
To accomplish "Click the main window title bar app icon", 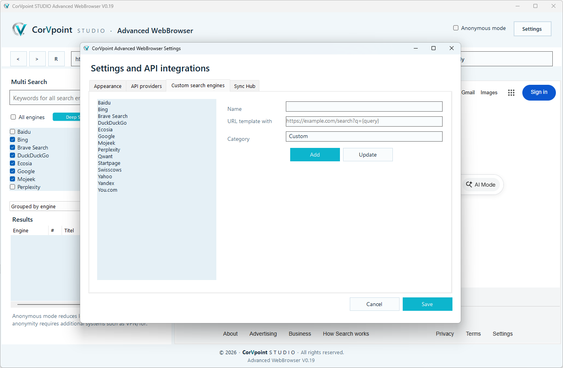I will click(x=6, y=6).
